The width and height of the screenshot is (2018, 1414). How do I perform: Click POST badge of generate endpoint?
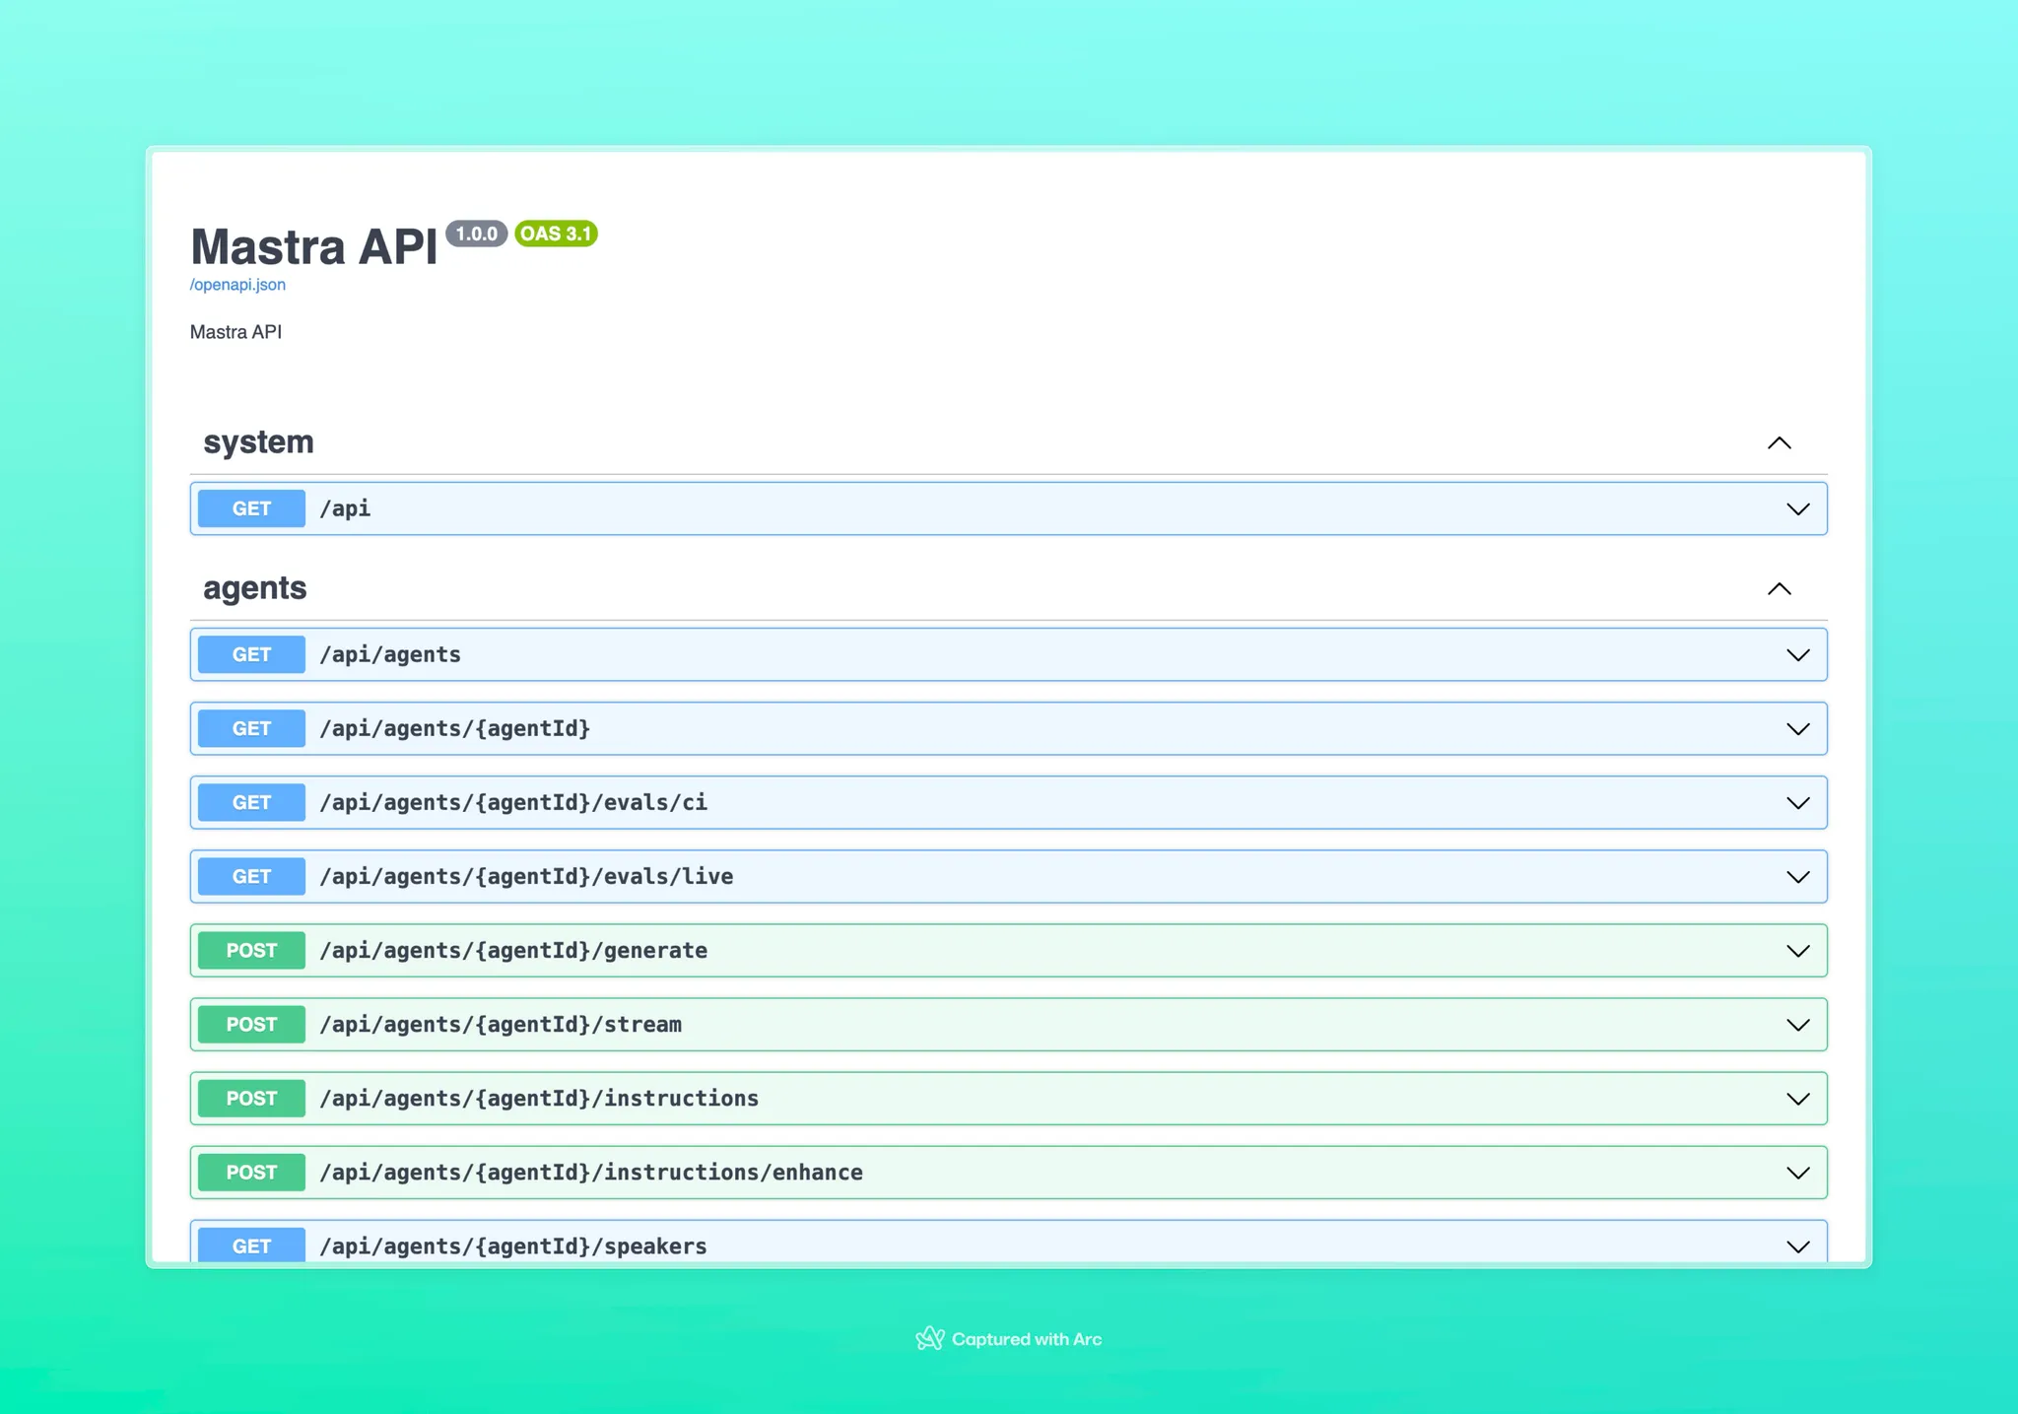251,950
